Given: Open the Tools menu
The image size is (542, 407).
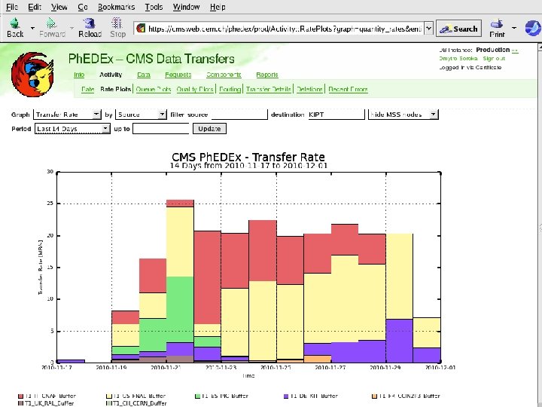Looking at the screenshot, I should (x=154, y=7).
